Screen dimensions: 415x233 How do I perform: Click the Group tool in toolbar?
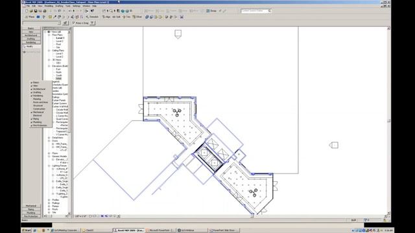[211, 11]
